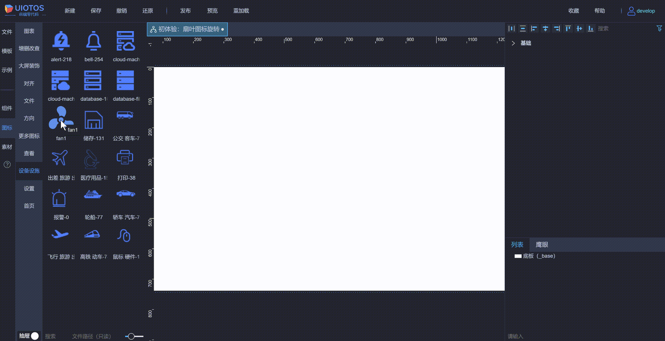665x341 pixels.
Task: Open the filter icon in the properties panel
Action: [659, 28]
